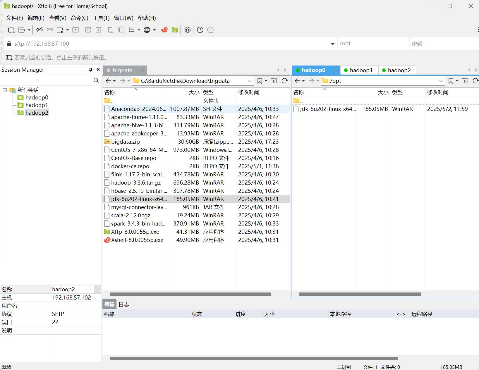Click the New Session toolbar icon
479x370 pixels.
(x=11, y=30)
